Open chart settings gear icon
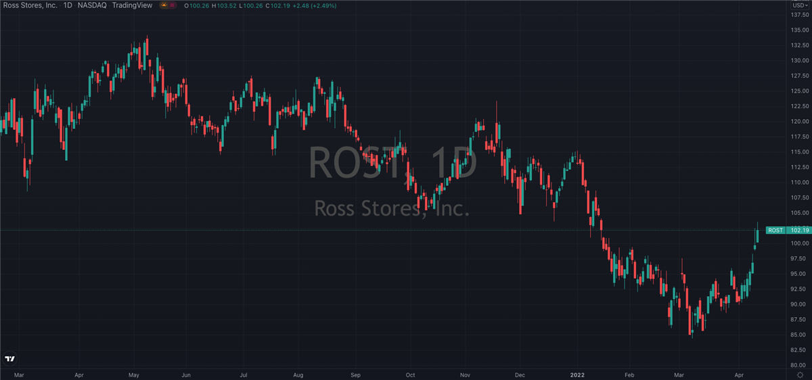The height and width of the screenshot is (380, 812). (800, 375)
